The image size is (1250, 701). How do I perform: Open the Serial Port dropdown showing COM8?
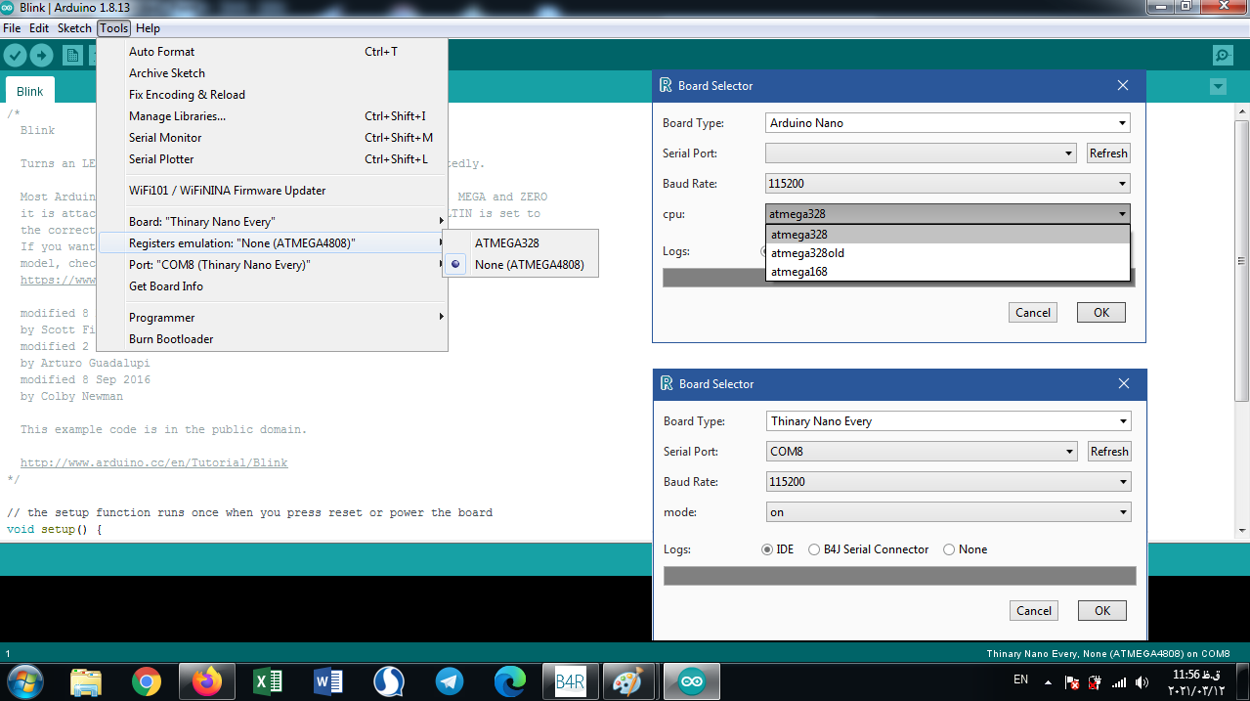click(x=922, y=452)
